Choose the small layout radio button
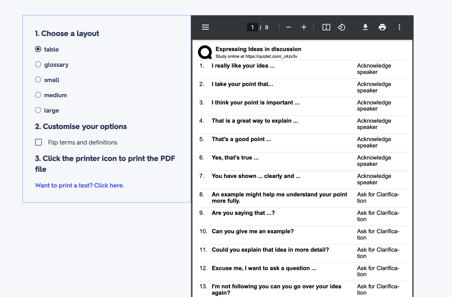Screen dimensions: 452x297 click(x=38, y=79)
